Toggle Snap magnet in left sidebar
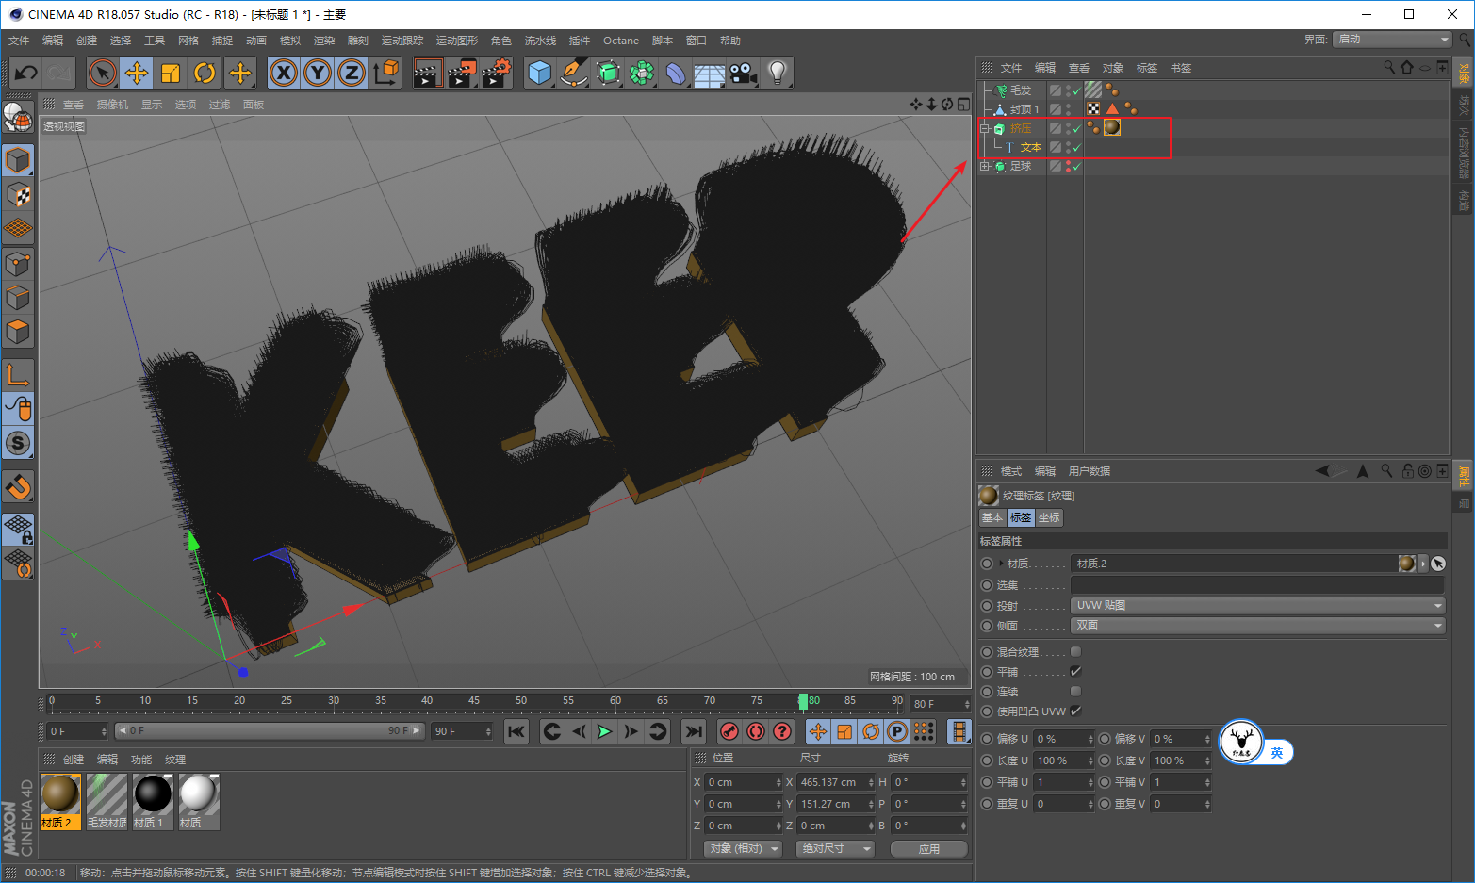This screenshot has width=1475, height=883. coord(18,486)
